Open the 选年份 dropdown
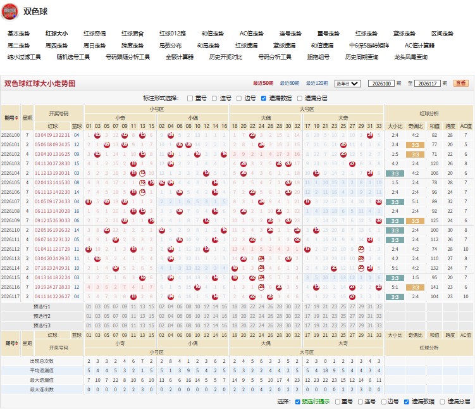The height and width of the screenshot is (409, 475). coord(348,84)
